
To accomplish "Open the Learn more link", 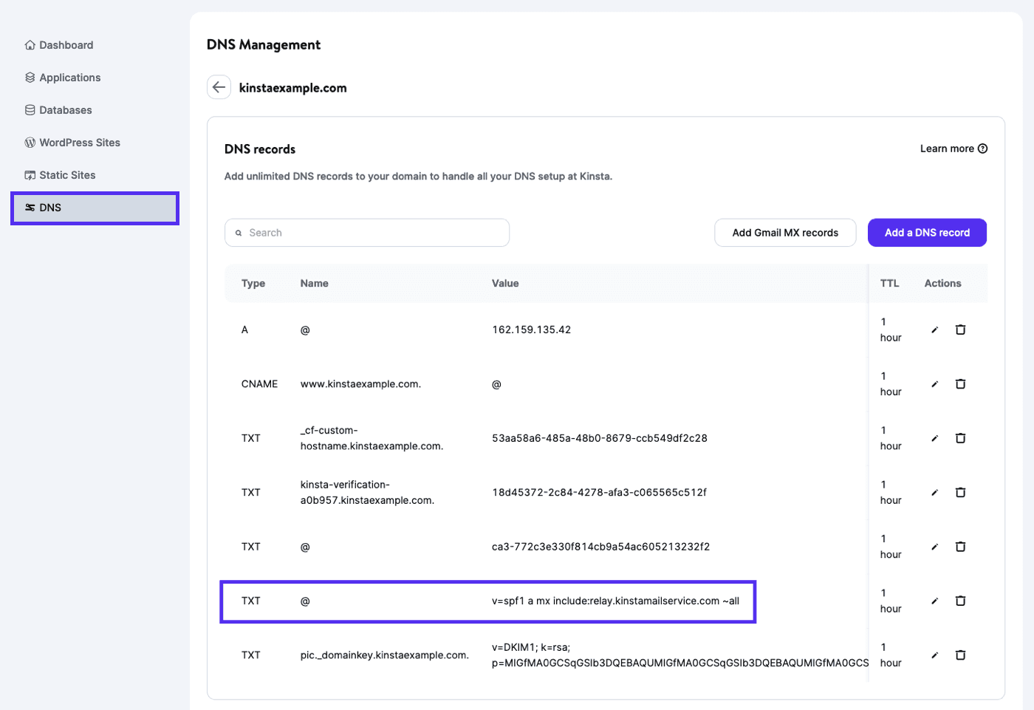I will pos(948,148).
